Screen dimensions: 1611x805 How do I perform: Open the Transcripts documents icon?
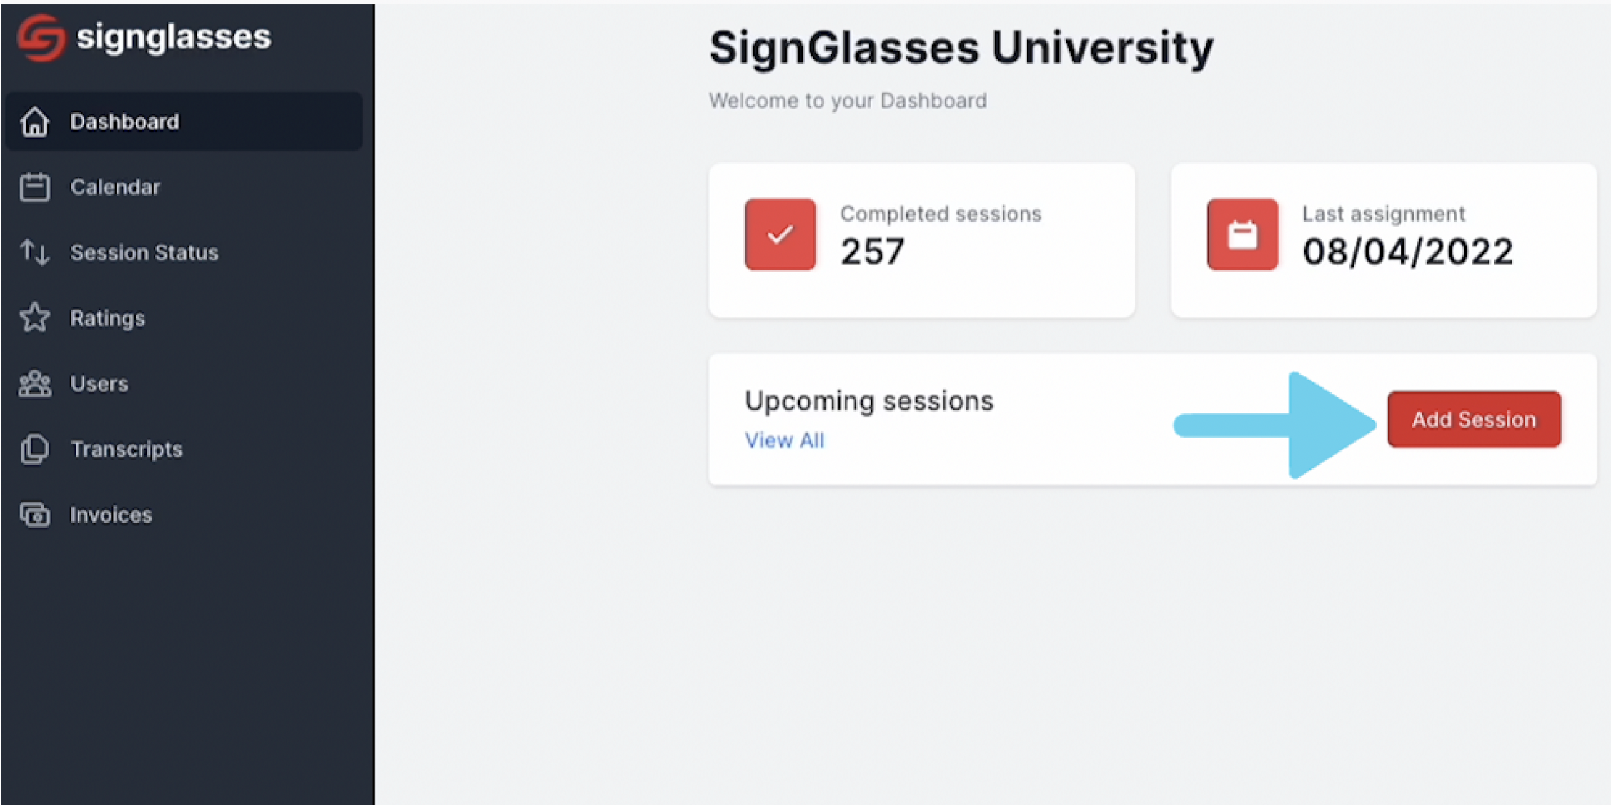pyautogui.click(x=34, y=449)
